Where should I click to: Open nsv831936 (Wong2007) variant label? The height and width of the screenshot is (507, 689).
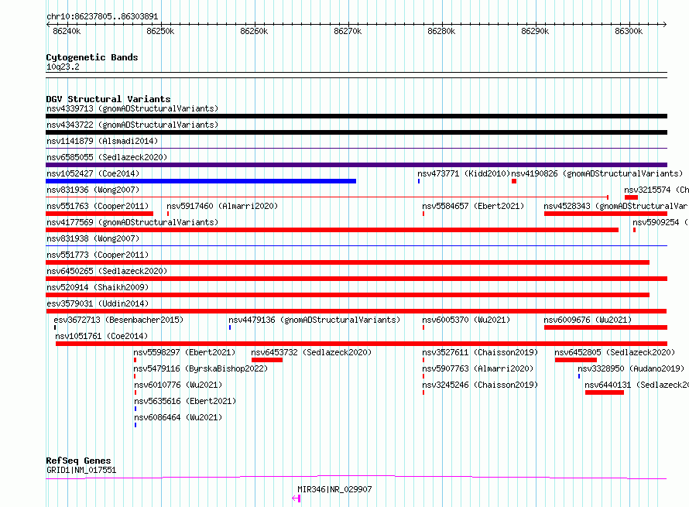pyautogui.click(x=93, y=190)
